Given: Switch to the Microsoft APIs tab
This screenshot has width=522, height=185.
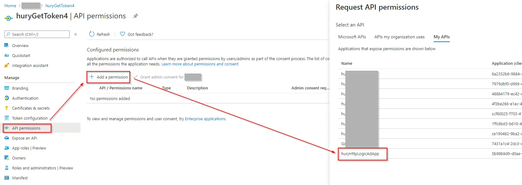Looking at the screenshot, I should (352, 37).
